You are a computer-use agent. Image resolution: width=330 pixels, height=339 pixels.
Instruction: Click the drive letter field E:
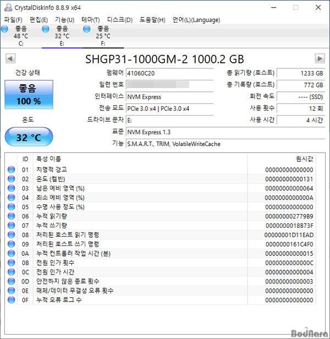tap(170, 120)
